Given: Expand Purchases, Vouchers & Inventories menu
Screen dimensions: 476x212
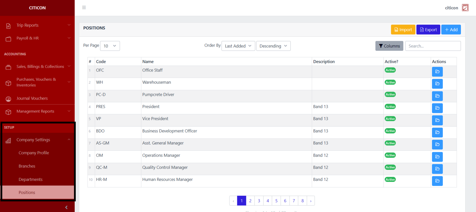Looking at the screenshot, I should pyautogui.click(x=69, y=82).
